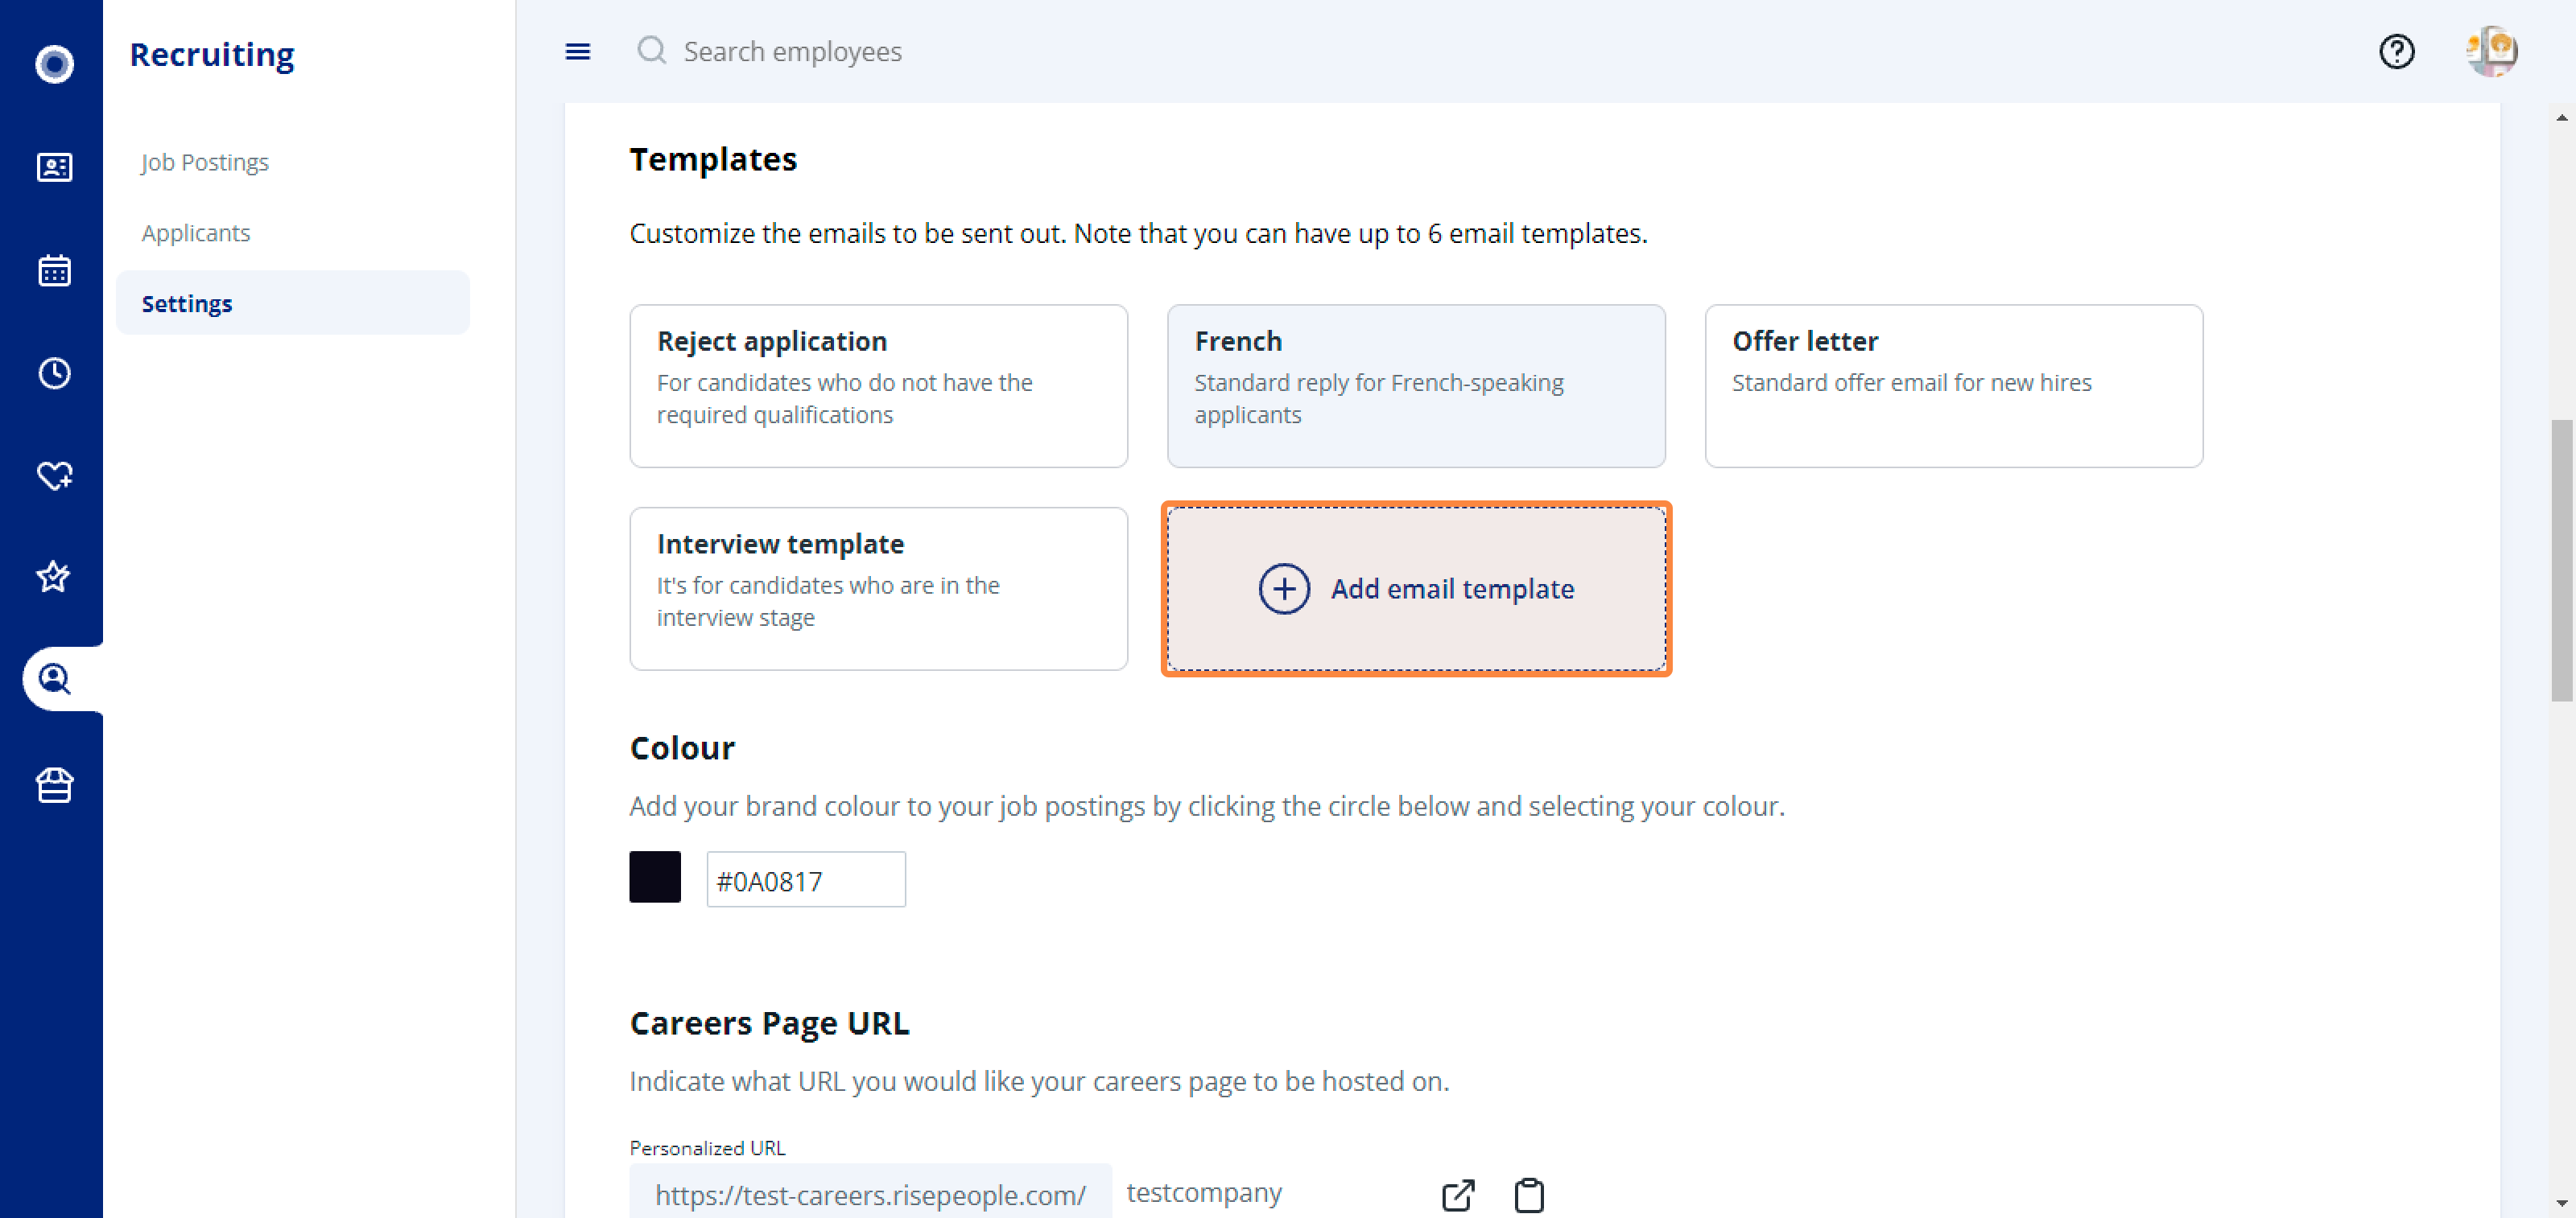The image size is (2576, 1218).
Task: Click Add email template
Action: tap(1416, 589)
